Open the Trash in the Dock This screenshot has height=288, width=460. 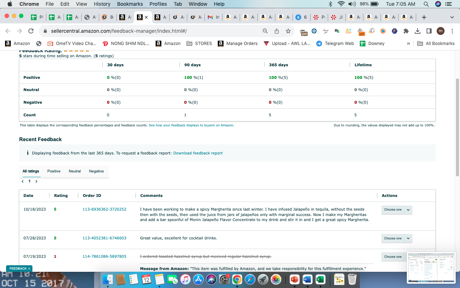tap(353, 279)
